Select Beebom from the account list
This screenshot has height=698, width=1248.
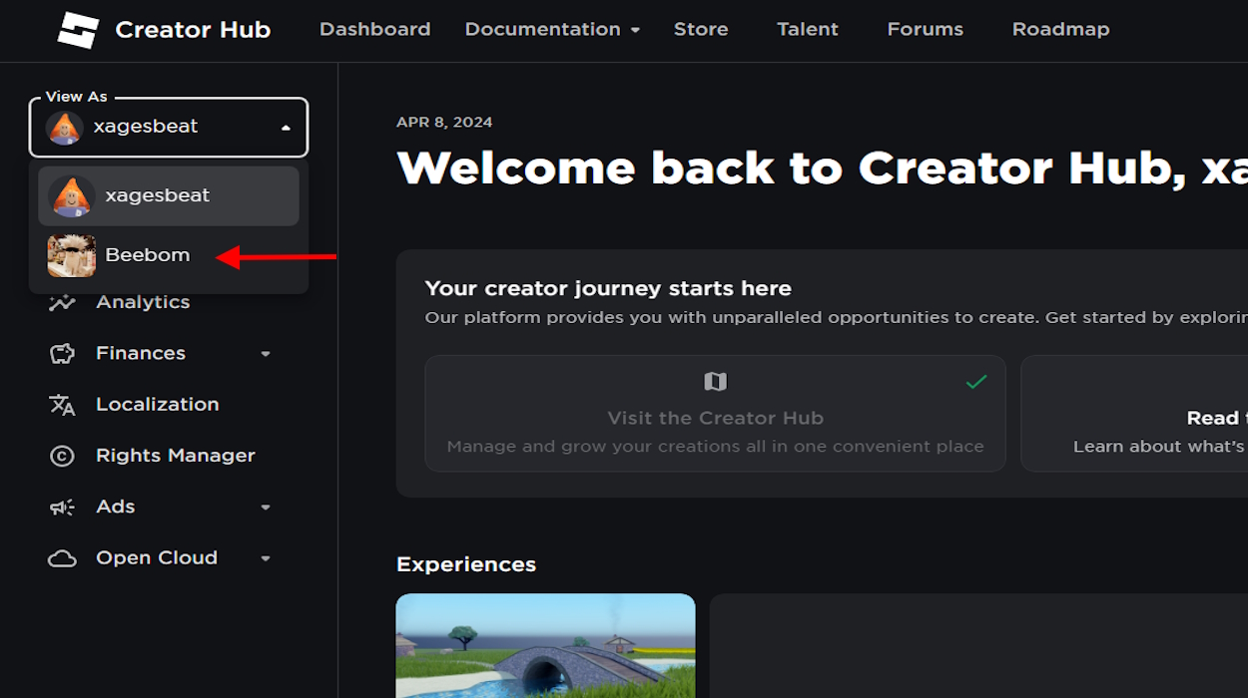tap(147, 255)
